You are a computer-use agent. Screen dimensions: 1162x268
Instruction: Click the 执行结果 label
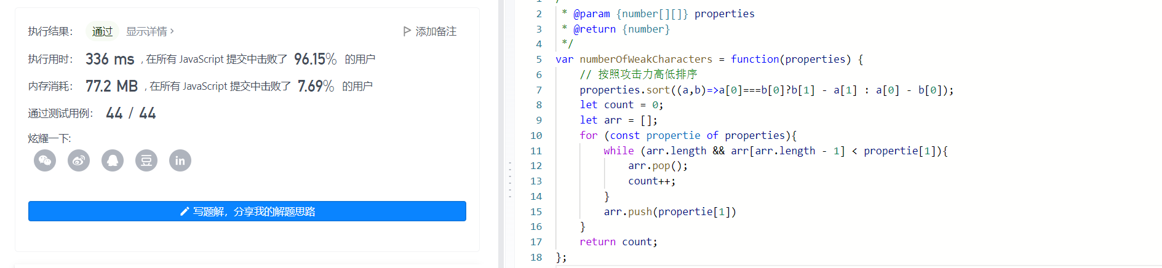click(50, 31)
